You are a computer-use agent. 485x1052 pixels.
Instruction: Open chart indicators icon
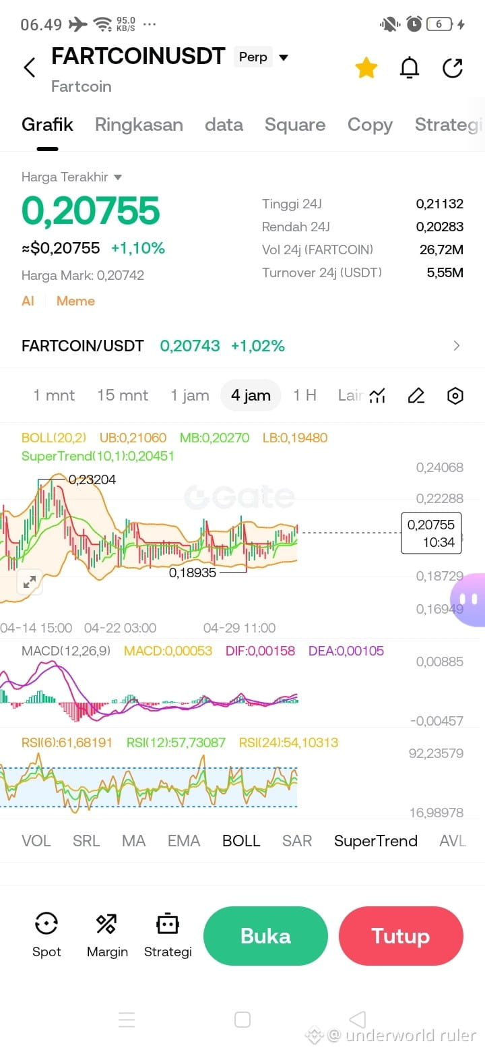[x=377, y=396]
